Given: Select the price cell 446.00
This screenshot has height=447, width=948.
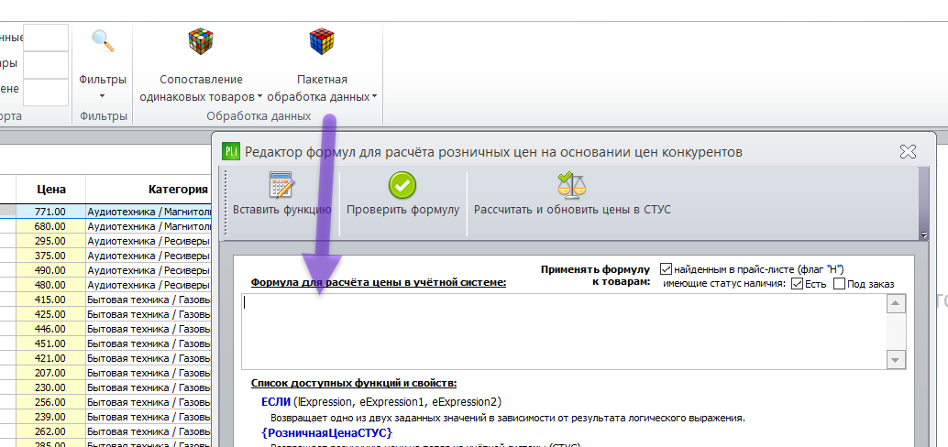Looking at the screenshot, I should (x=50, y=329).
